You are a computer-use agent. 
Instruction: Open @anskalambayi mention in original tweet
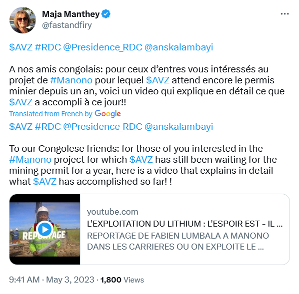tap(178, 47)
